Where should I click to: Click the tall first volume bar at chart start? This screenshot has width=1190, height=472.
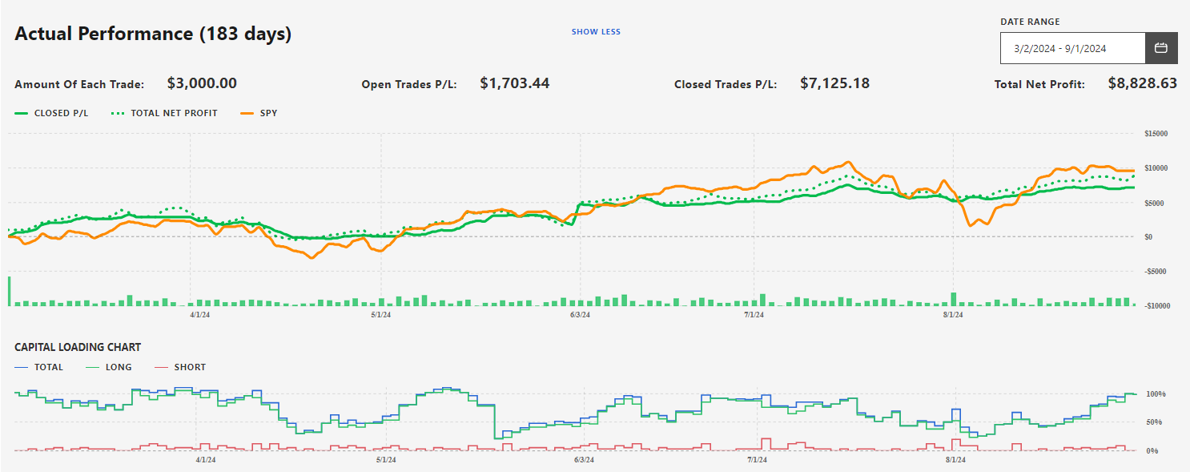(x=10, y=291)
